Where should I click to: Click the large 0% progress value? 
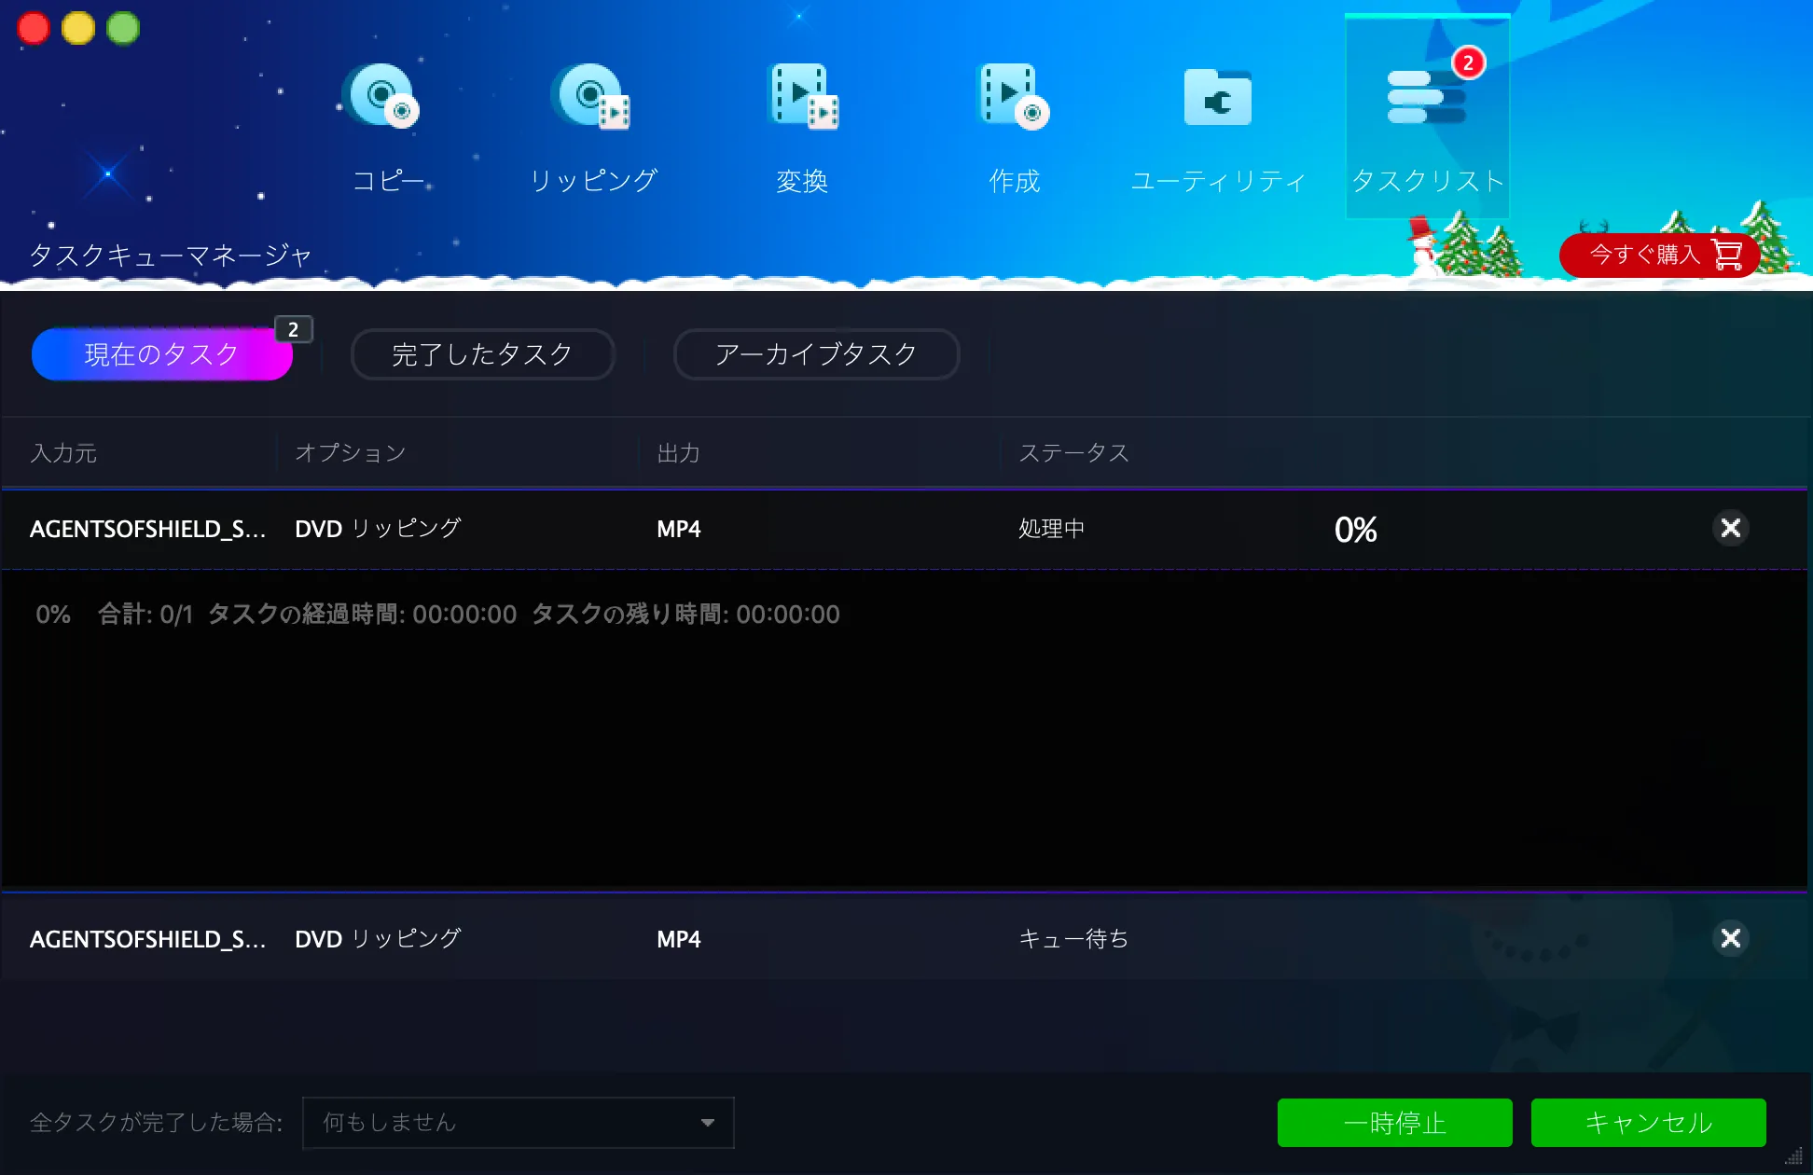pos(1356,530)
